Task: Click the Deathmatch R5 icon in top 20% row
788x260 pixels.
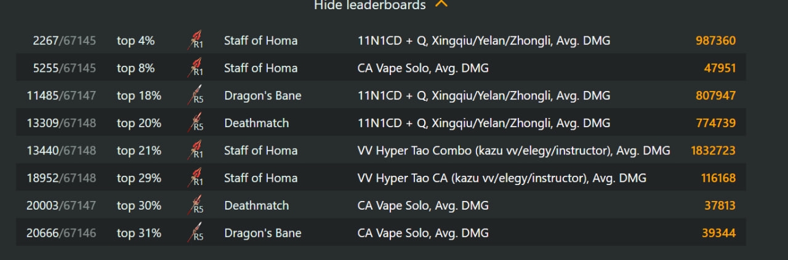Action: pos(195,123)
